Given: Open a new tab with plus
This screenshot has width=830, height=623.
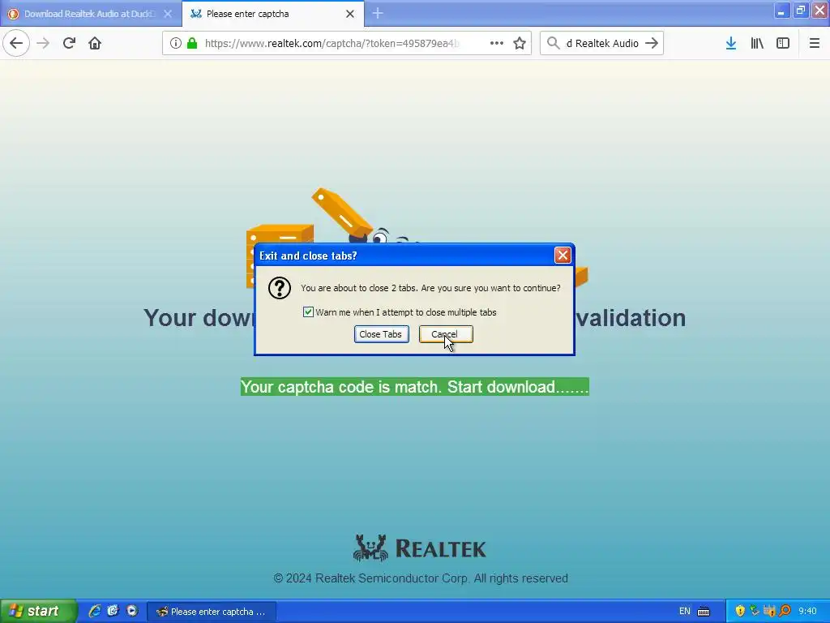Looking at the screenshot, I should pos(378,13).
